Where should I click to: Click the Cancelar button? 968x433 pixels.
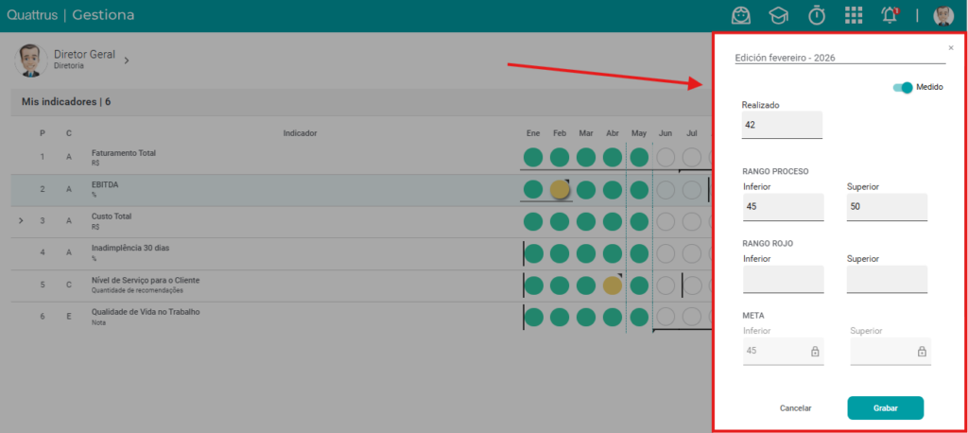[796, 408]
